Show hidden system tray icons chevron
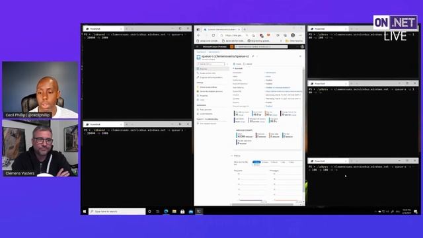 pyautogui.click(x=375, y=212)
